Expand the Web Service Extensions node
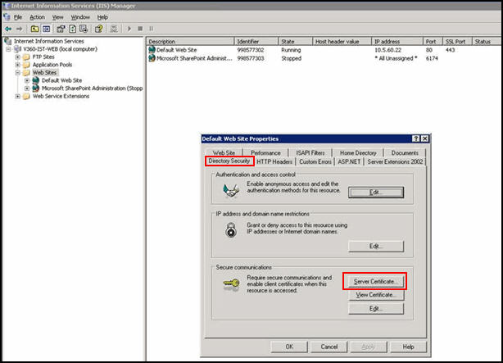 pyautogui.click(x=17, y=96)
